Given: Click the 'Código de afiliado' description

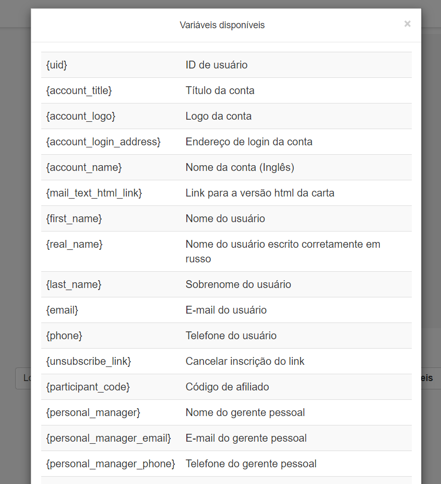Looking at the screenshot, I should [227, 387].
